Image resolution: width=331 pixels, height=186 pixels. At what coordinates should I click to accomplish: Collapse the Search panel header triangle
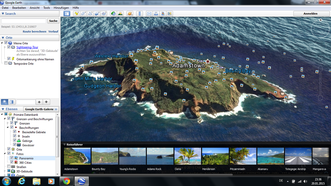[x=3, y=14]
